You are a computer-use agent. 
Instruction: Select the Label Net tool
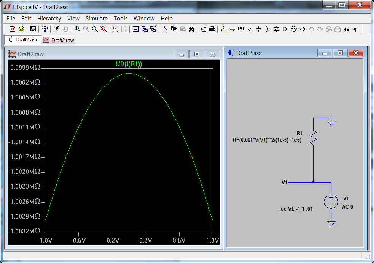[x=241, y=29]
